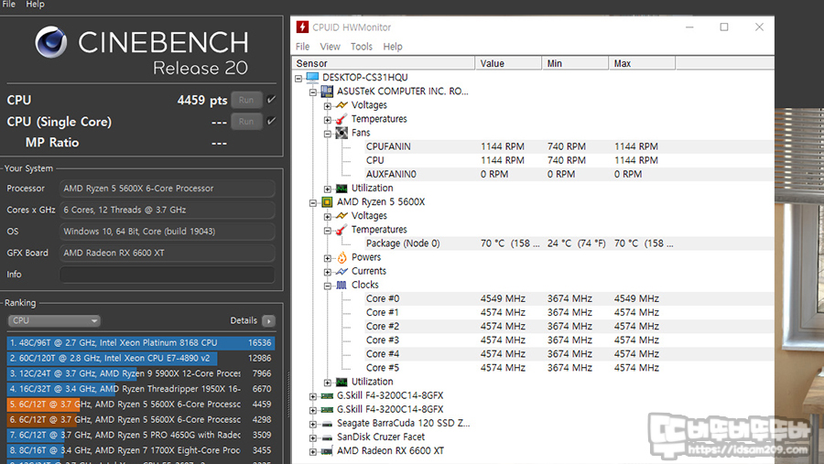Toggle the CPU (Single Core) test checkmark
This screenshot has height=464, width=824.
(x=271, y=121)
